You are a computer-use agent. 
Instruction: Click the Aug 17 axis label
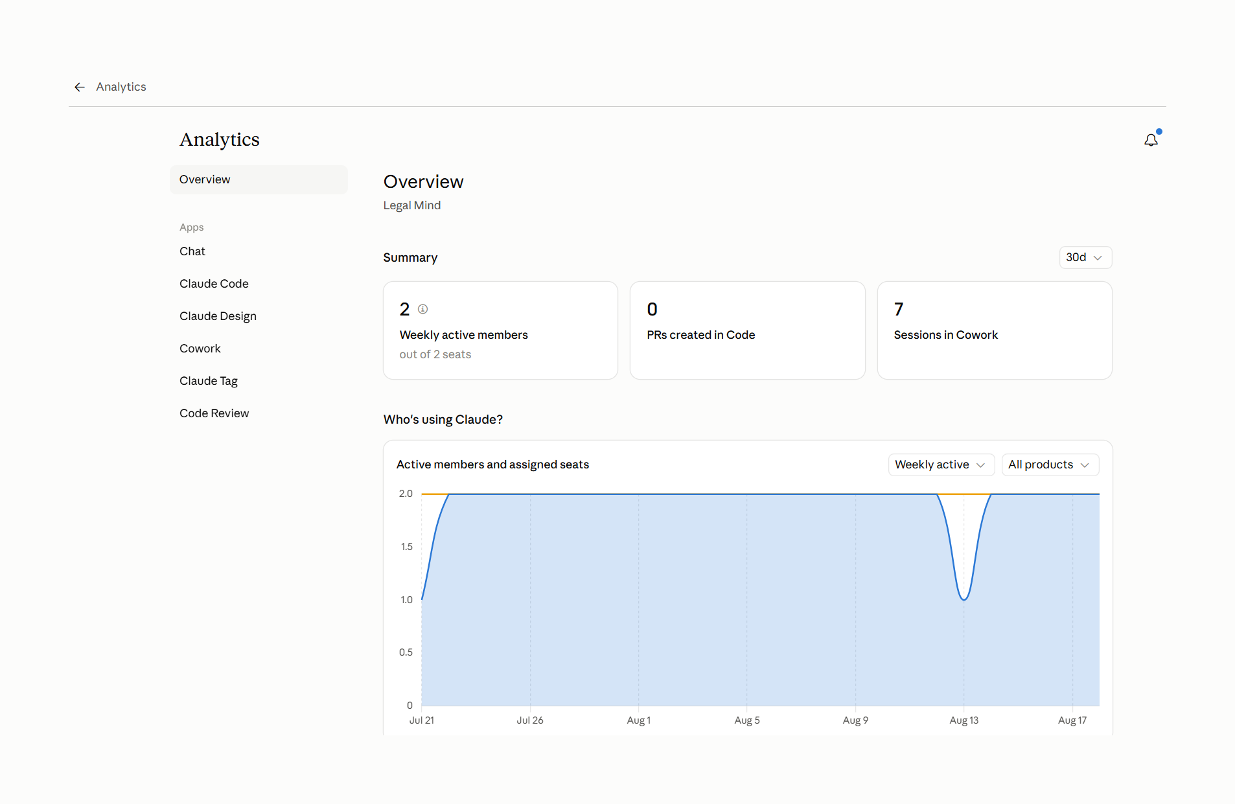[1072, 720]
